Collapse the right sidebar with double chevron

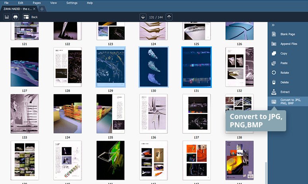(273, 25)
